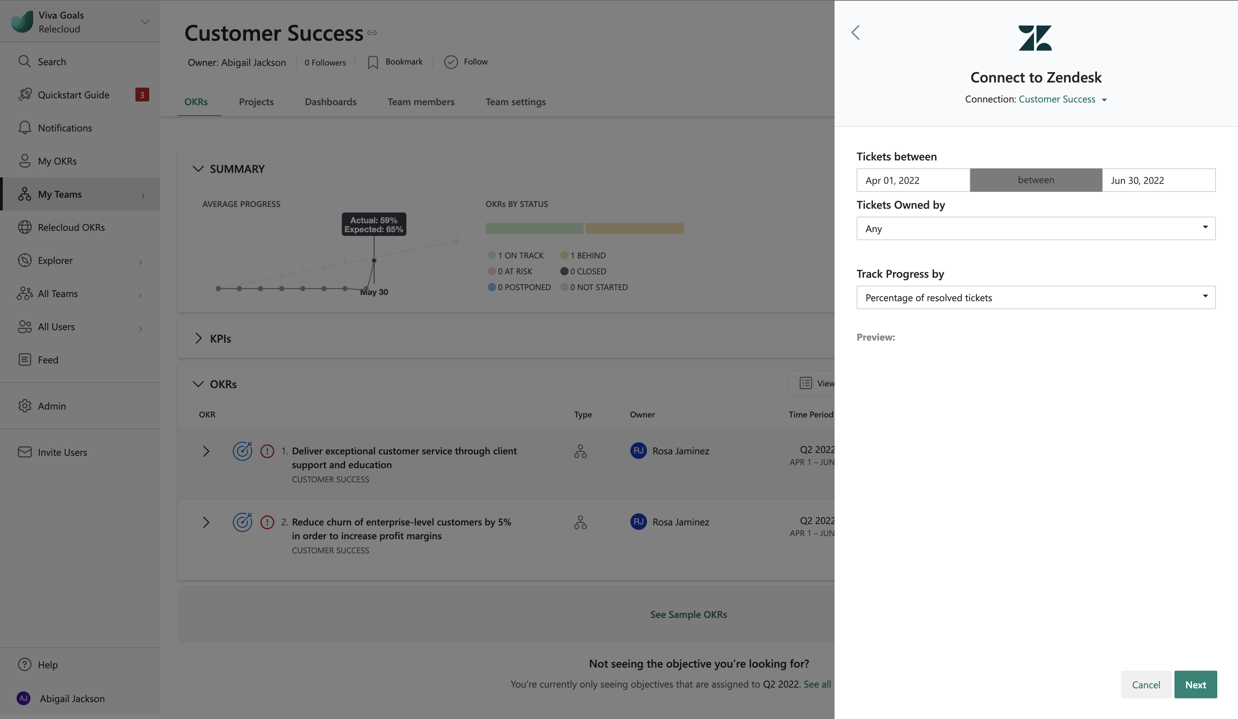Expand the All Users submenu arrow
Viewport: 1238px width, 719px height.
pos(141,328)
